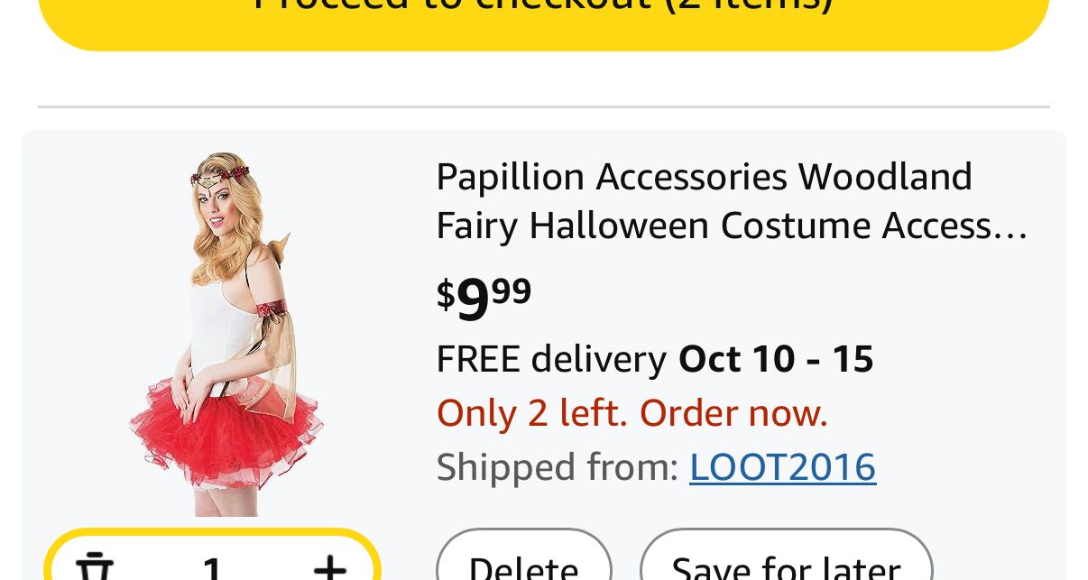Click the $9.99 price

484,298
